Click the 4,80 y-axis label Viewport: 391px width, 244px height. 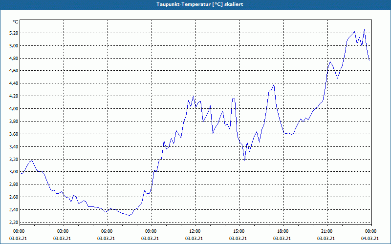14,58
